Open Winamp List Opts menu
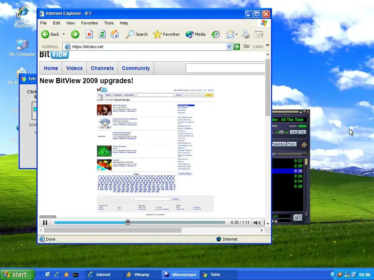 click(x=298, y=218)
